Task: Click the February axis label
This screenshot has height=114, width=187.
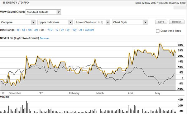Action: pyautogui.click(x=74, y=93)
